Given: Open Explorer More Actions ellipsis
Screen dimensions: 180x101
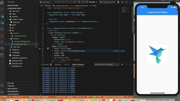Looking at the screenshot, I should (35, 2).
